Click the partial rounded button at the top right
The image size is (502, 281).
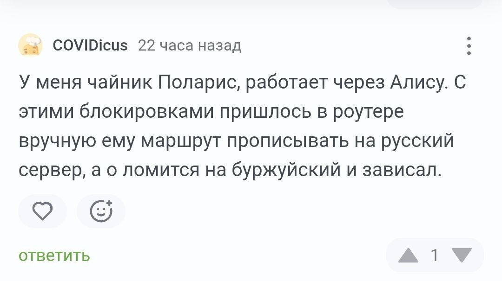435,4
